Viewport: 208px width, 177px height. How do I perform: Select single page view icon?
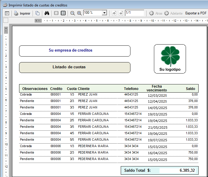coord(56,13)
